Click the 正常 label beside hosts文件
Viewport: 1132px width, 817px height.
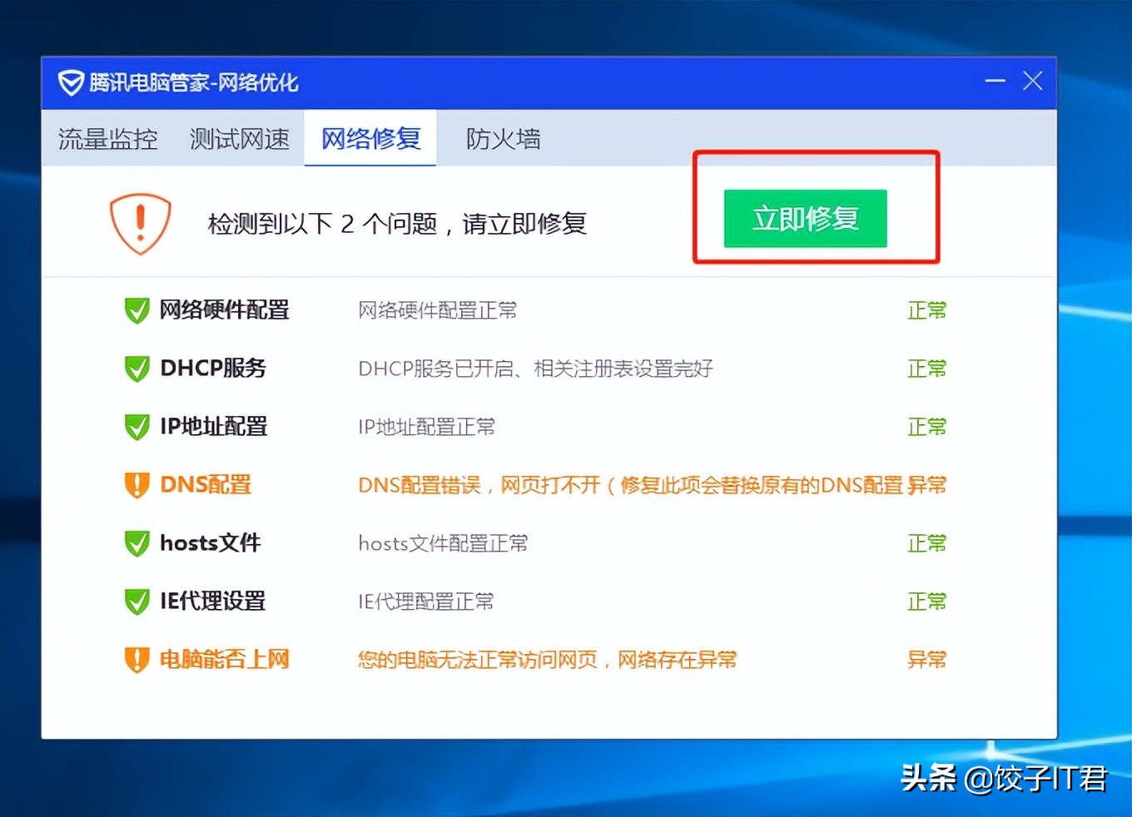[927, 542]
